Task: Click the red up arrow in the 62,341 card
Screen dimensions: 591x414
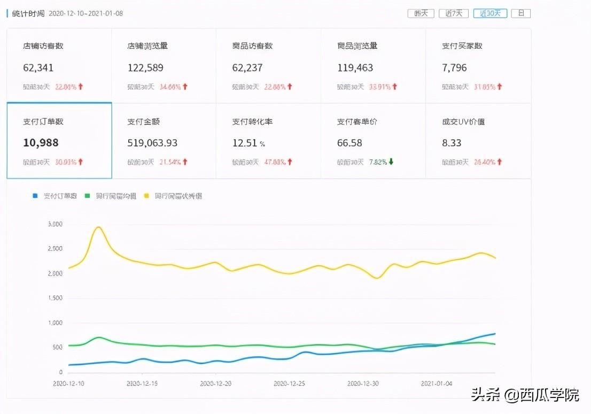Action: [x=81, y=87]
